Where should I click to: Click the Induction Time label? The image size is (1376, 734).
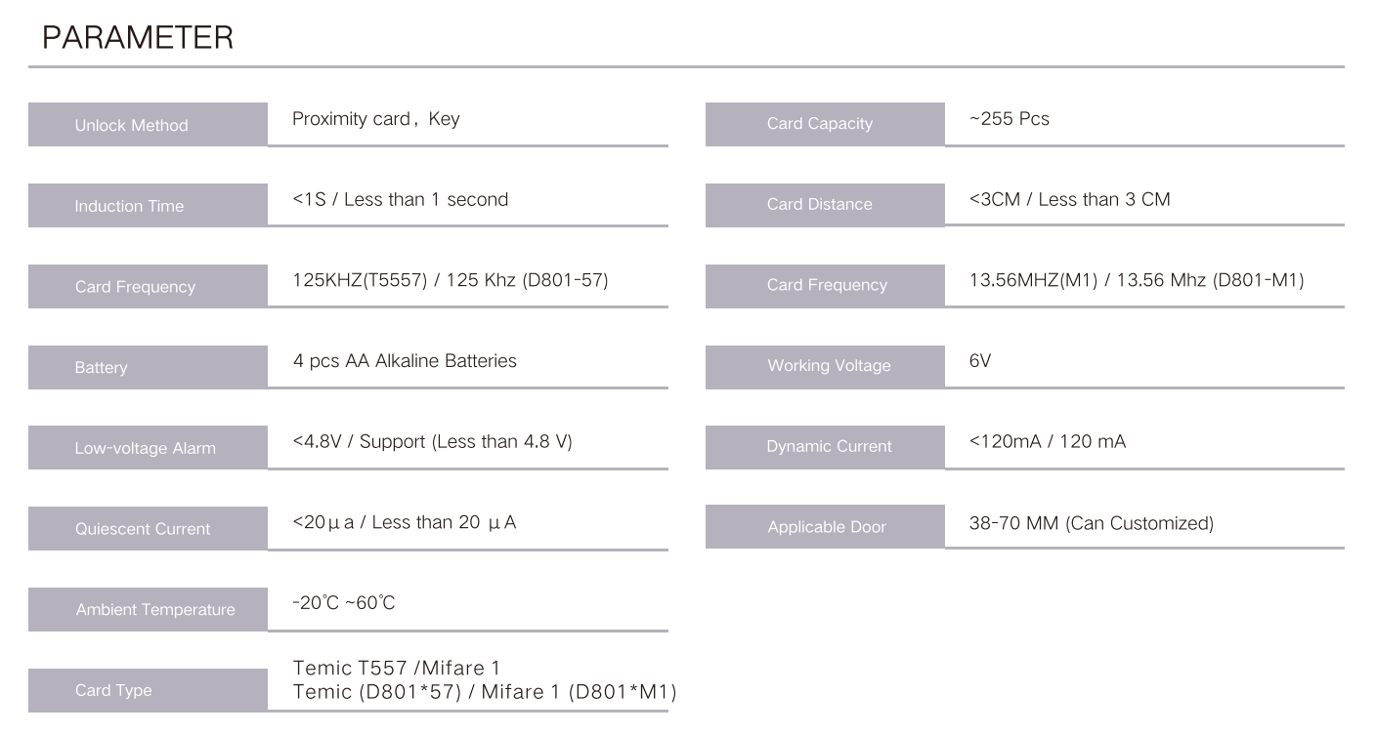click(x=129, y=206)
